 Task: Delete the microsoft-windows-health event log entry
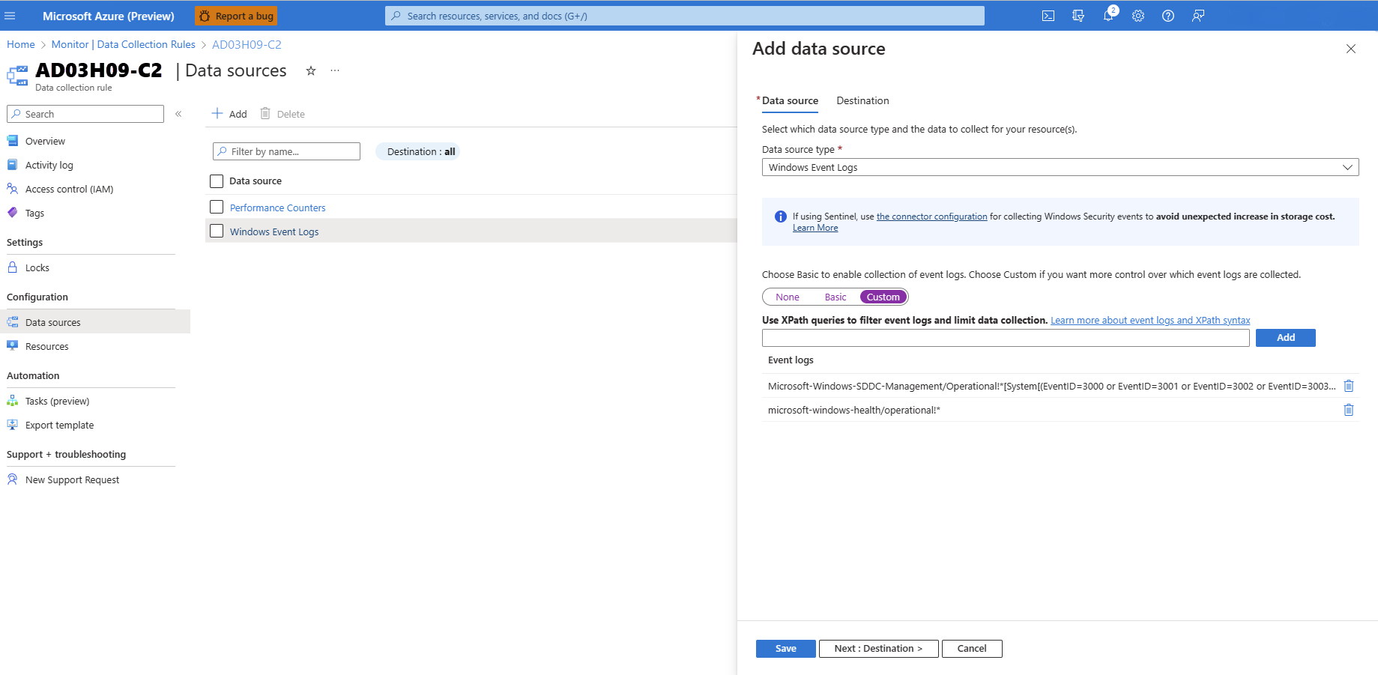click(x=1349, y=410)
